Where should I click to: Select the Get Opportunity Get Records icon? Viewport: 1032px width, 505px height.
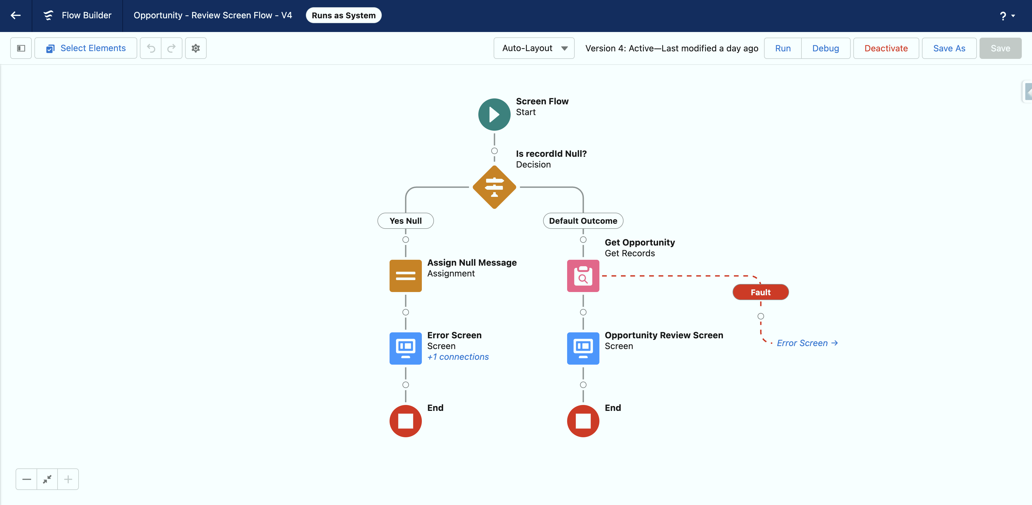tap(583, 276)
